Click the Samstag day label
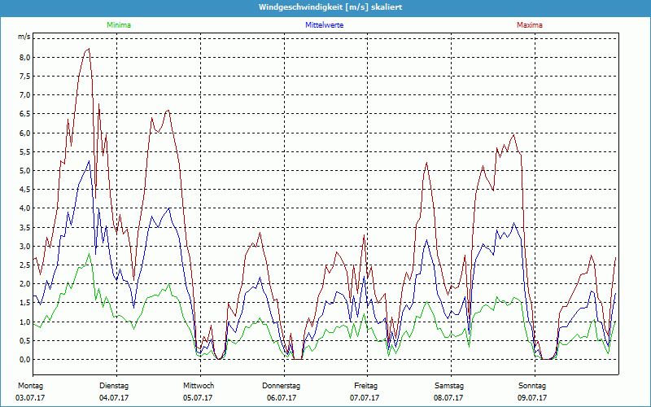The image size is (651, 407). (x=449, y=386)
